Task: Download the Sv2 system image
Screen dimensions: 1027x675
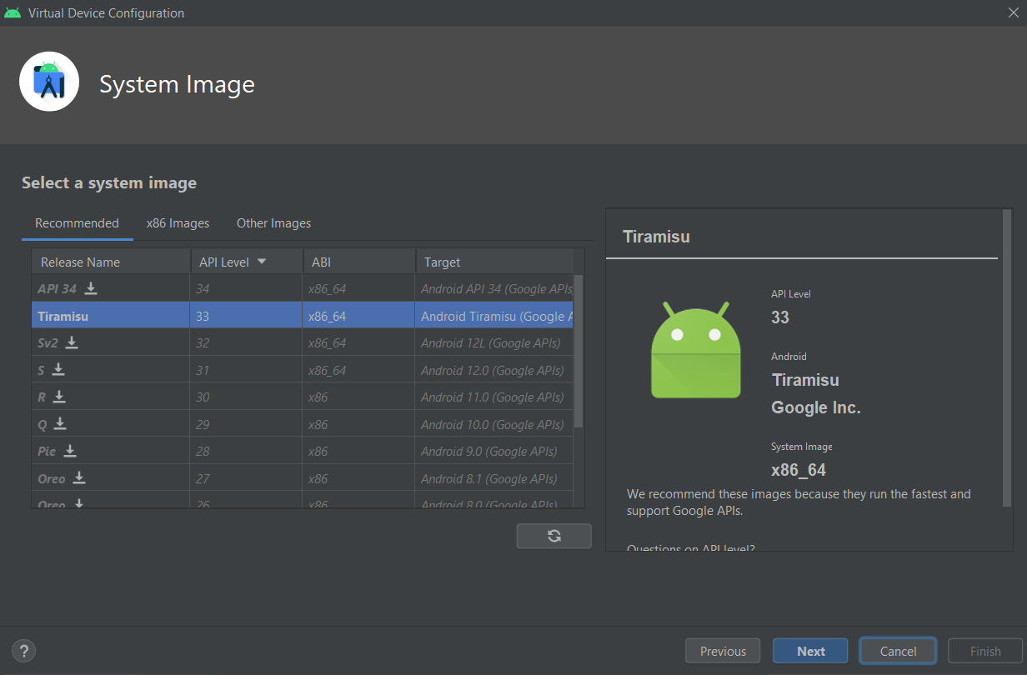Action: point(73,342)
